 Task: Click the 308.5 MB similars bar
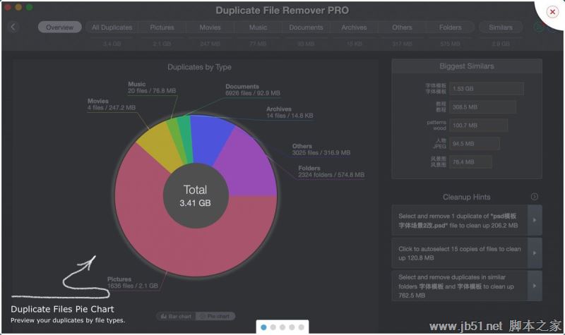(x=482, y=107)
